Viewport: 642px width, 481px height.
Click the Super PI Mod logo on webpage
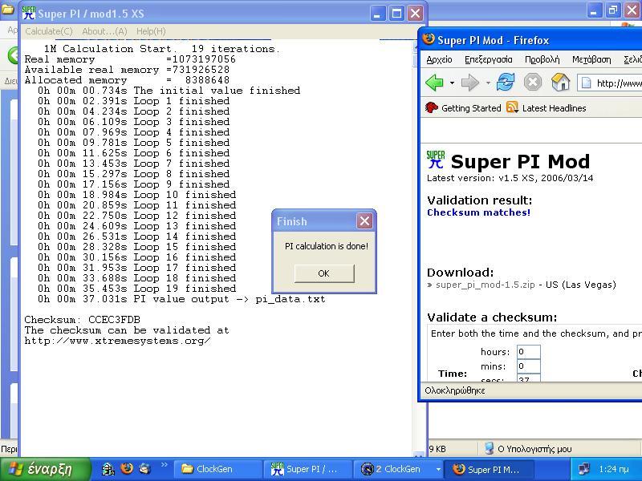[436, 160]
